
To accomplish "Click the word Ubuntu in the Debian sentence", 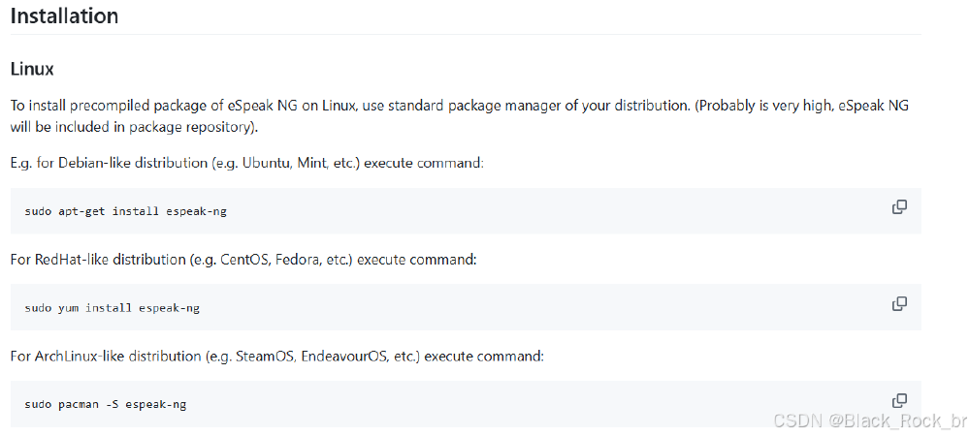I will (267, 163).
